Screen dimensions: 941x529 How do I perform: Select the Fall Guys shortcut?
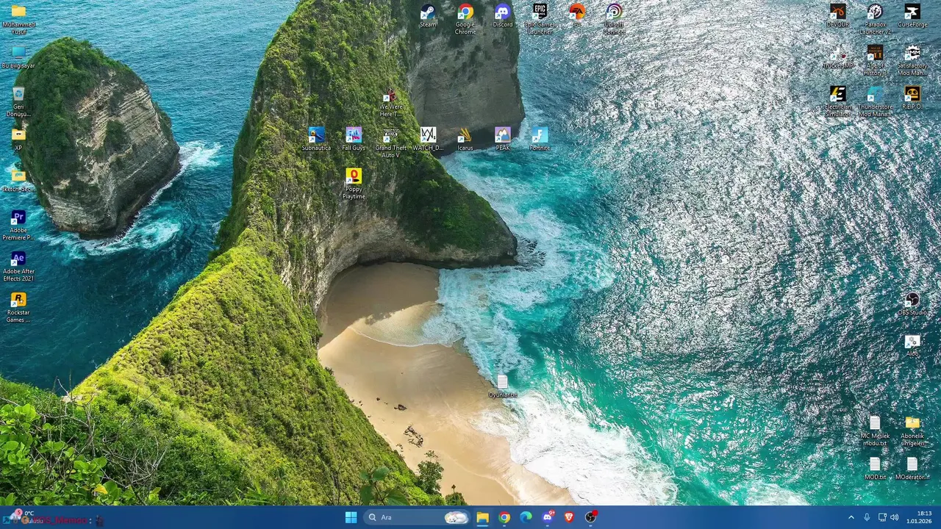354,140
